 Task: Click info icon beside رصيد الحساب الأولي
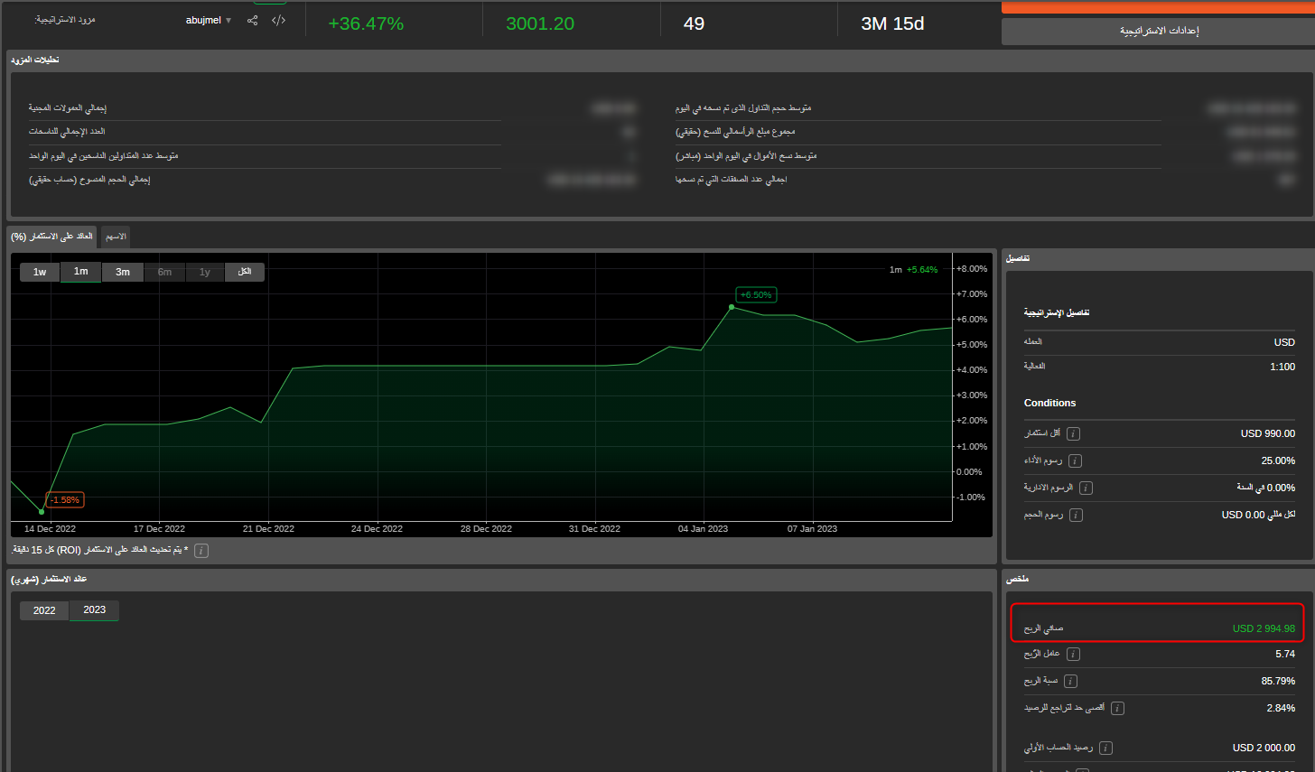point(1105,748)
